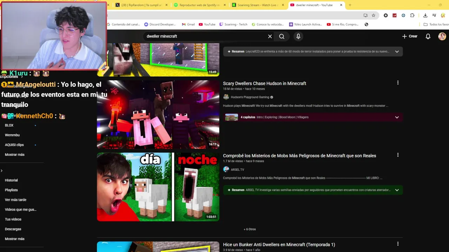Open Ver más tarde in the sidebar
This screenshot has width=449, height=252.
[x=15, y=200]
